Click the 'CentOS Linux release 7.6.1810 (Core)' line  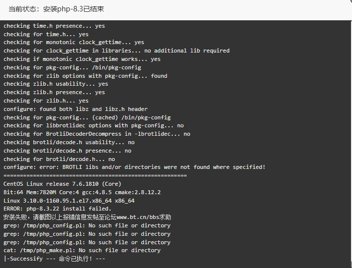point(62,184)
